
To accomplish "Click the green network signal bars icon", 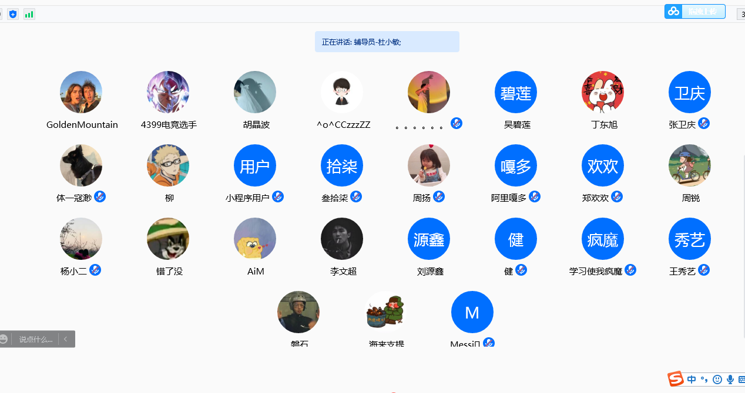I will (29, 14).
